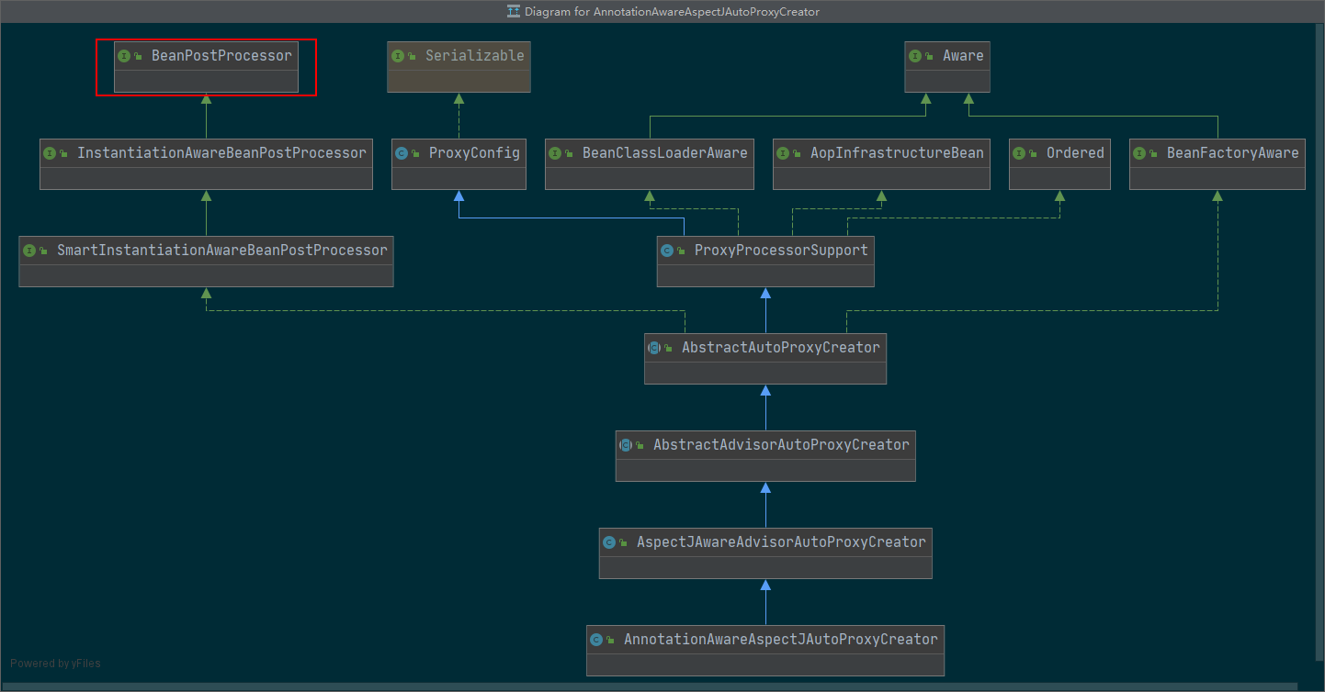
Task: Select the AbstractAdvisorAutoProxyCreator label text
Action: pyautogui.click(x=781, y=445)
